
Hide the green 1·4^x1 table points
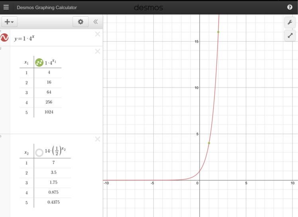[x=39, y=63]
